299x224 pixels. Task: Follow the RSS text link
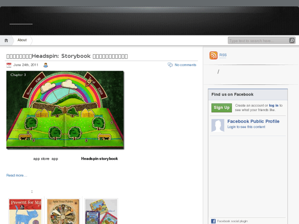[x=223, y=55]
